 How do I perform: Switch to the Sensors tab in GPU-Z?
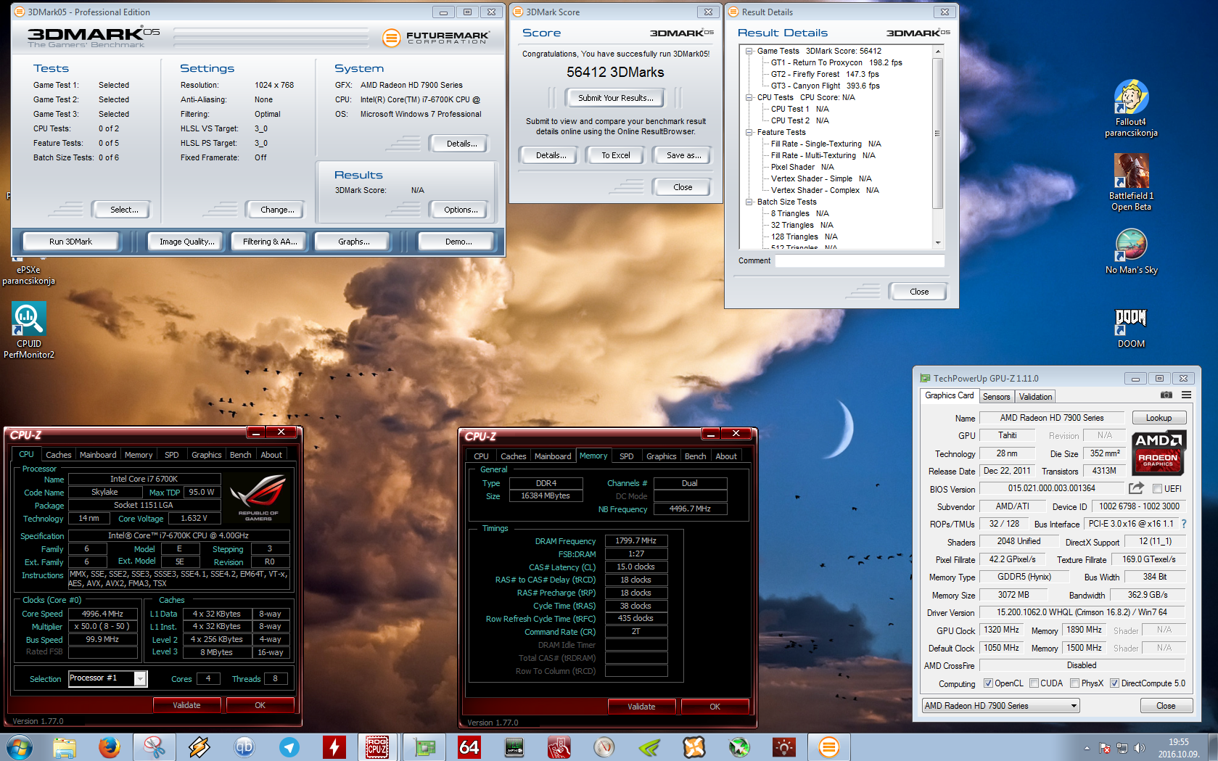click(996, 397)
